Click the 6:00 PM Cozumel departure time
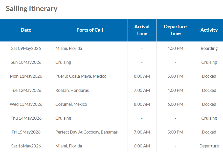The image size is (223, 152). pos(175,104)
